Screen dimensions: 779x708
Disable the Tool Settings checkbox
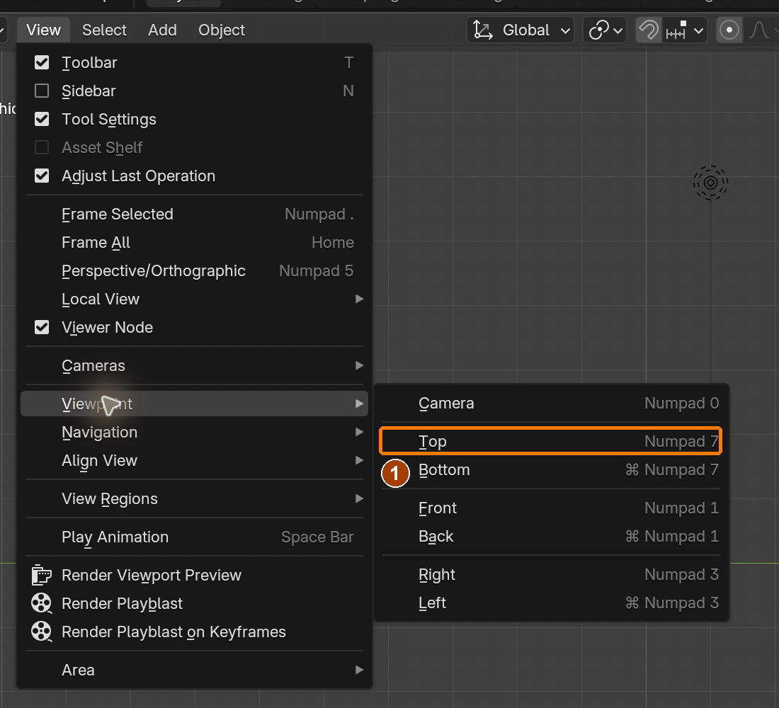coord(42,119)
